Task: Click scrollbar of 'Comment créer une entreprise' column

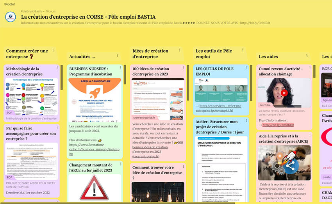Action: 62,77
